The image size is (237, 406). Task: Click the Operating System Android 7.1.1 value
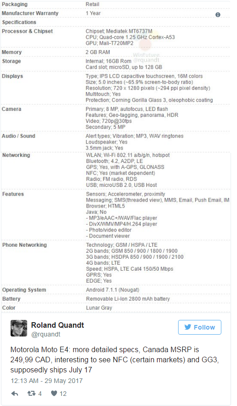(113, 290)
